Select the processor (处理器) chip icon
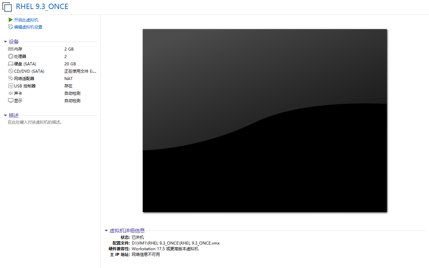 [11, 56]
